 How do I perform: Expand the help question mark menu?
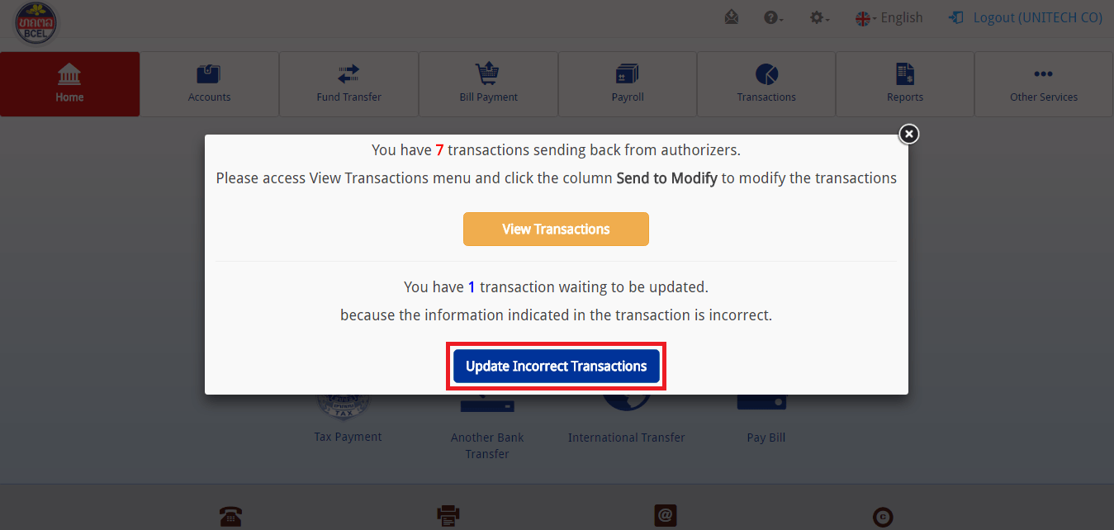pyautogui.click(x=773, y=17)
